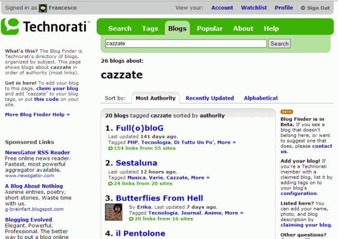The width and height of the screenshot is (338, 239).
Task: Select the Blogs tab
Action: click(177, 28)
